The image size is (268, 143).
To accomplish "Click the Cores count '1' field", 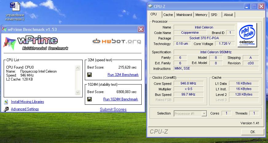I will click(x=226, y=113).
